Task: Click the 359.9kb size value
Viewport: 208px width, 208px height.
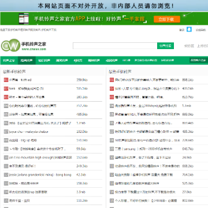Action: 82,80
